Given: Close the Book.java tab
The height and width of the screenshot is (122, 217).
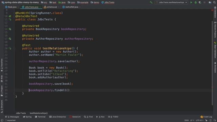Looking at the screenshot, I should 18,7.
